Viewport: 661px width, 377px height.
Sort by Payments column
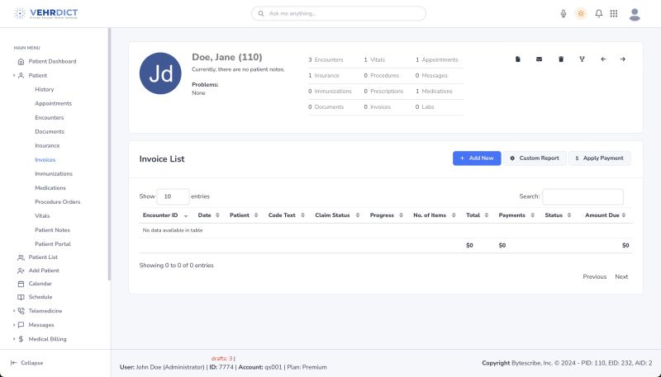click(x=516, y=215)
